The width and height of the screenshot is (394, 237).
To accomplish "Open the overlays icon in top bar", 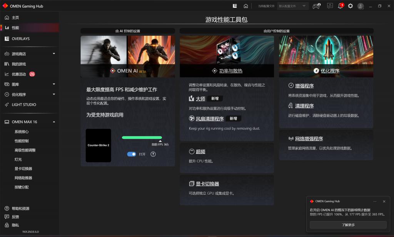I will click(x=235, y=6).
